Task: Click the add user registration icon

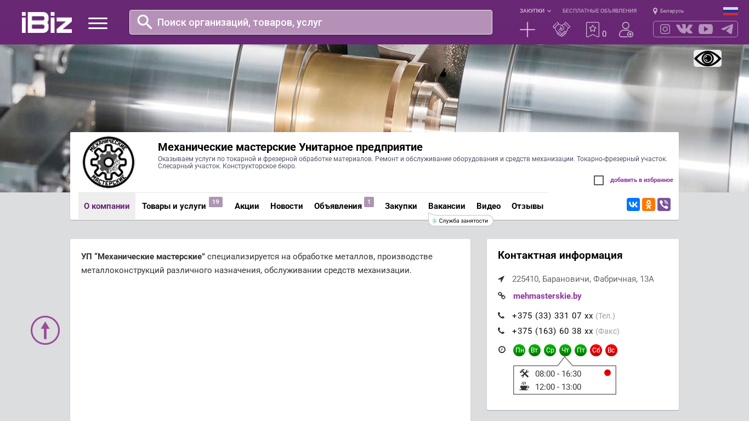Action: (x=626, y=30)
